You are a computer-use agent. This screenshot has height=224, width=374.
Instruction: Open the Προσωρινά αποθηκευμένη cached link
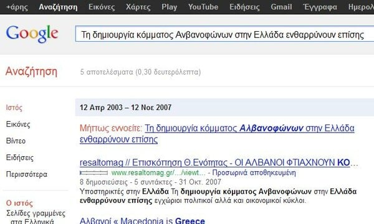point(254,172)
